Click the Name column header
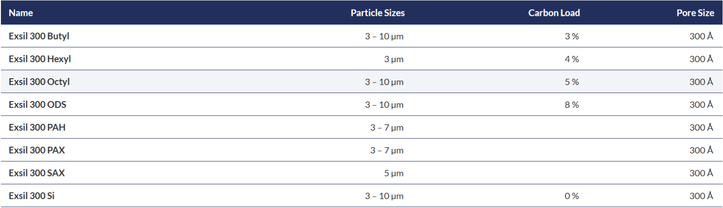723x208 pixels. click(x=21, y=13)
